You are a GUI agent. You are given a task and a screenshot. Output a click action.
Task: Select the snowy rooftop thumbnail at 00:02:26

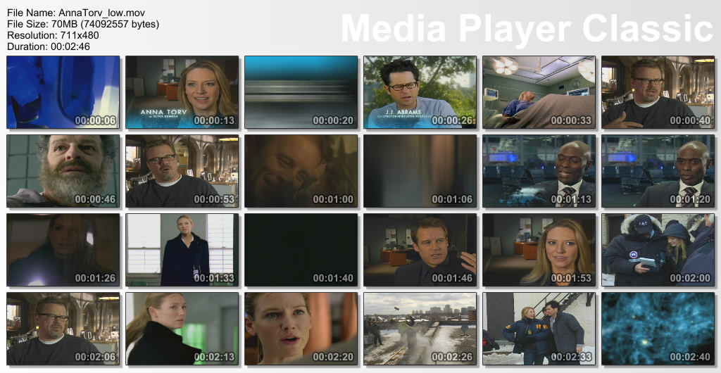tap(420, 329)
